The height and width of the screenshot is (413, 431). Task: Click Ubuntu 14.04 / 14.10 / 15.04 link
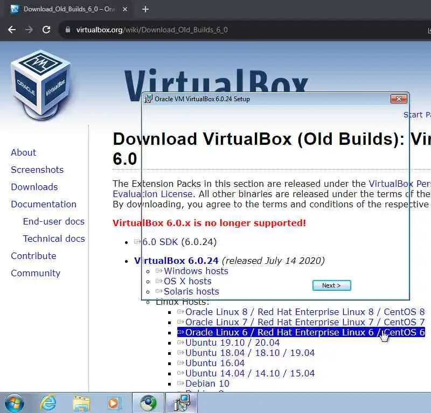tap(250, 374)
